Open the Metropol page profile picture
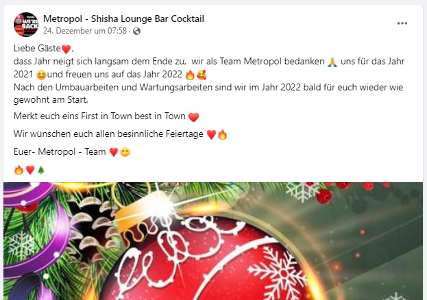This screenshot has width=427, height=300. tap(26, 25)
